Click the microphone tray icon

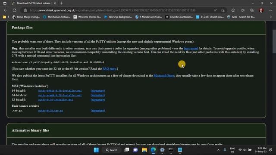[x=225, y=150]
